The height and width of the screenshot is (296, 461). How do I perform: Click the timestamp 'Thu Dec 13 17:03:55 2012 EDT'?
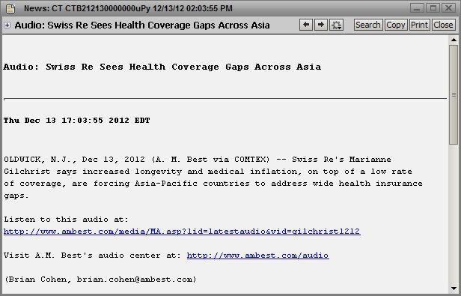[77, 121]
